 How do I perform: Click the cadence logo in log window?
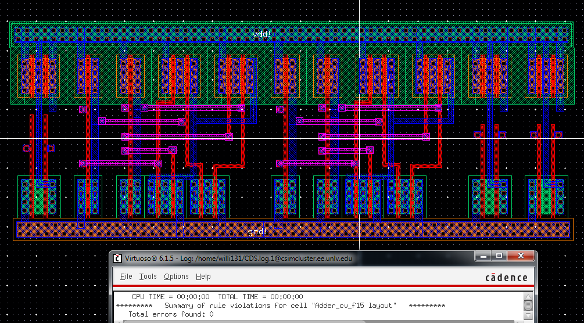[507, 278]
